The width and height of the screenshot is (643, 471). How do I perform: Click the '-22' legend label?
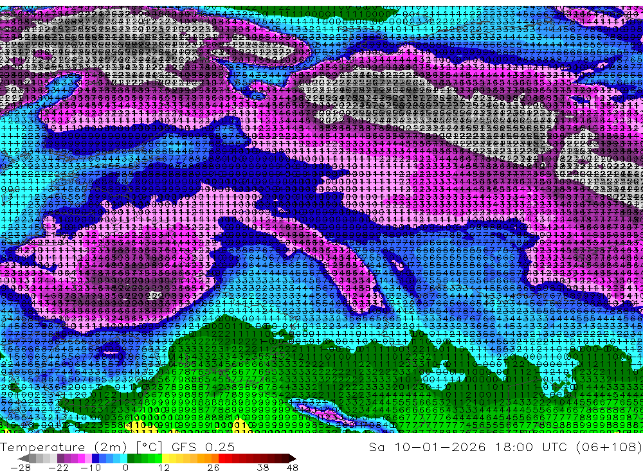click(x=59, y=467)
